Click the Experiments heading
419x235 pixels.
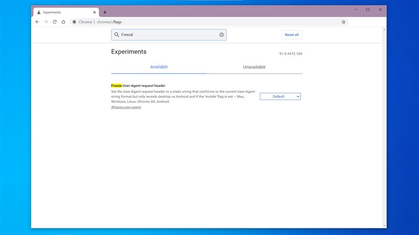[129, 52]
